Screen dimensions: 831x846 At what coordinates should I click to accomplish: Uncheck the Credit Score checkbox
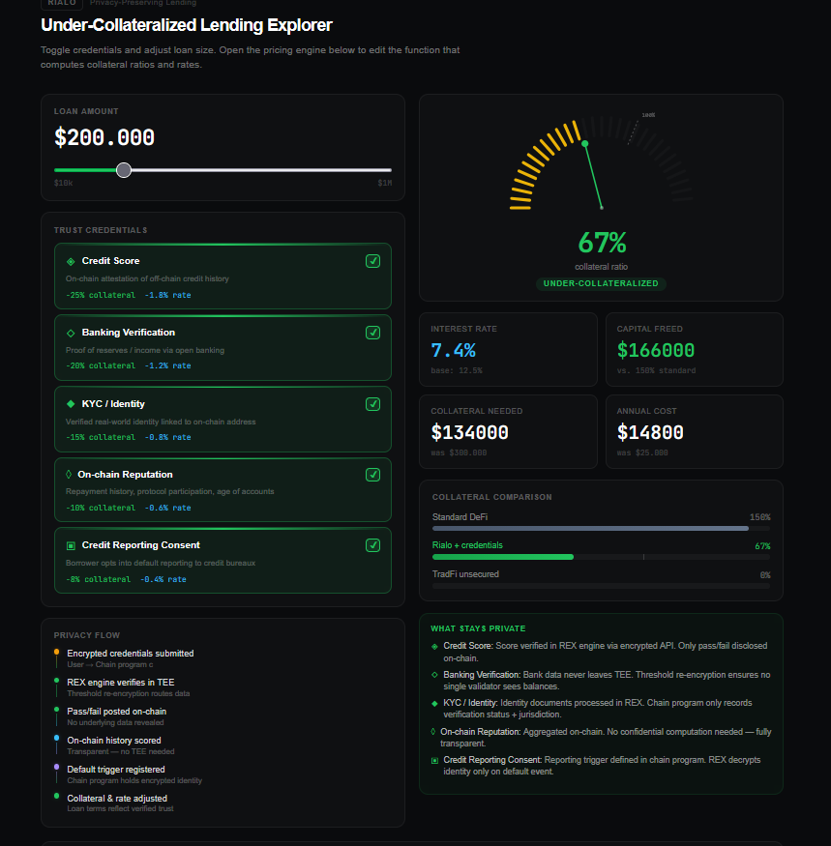(372, 261)
